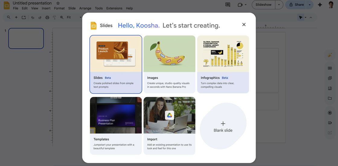
Task: Click the search magnifier in toolbar
Action: pos(8,17)
